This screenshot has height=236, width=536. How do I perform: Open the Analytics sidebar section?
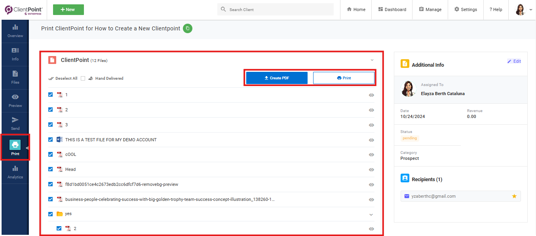[x=15, y=172]
